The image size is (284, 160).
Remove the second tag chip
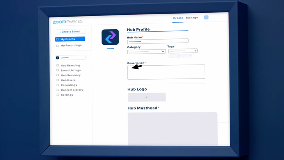point(190,56)
